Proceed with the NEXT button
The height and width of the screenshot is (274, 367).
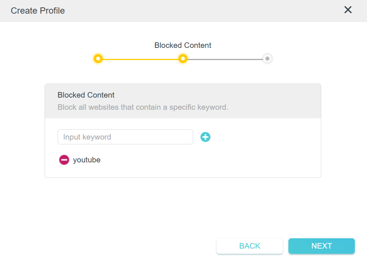(321, 246)
